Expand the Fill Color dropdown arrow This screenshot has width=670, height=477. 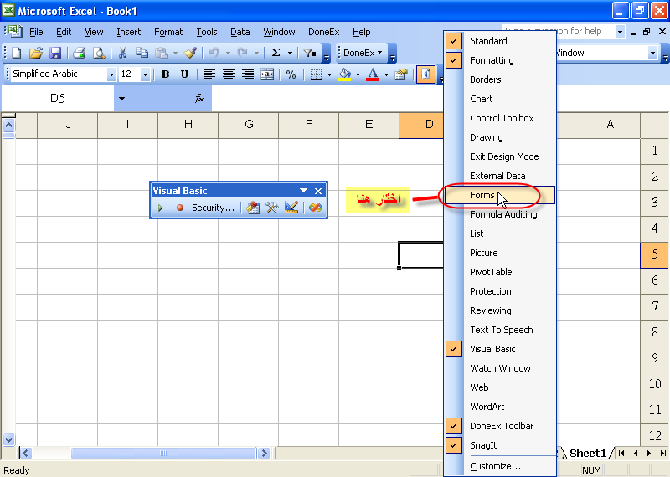coord(358,74)
